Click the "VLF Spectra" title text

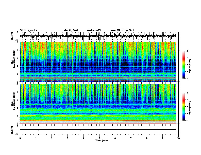click(x=29, y=30)
